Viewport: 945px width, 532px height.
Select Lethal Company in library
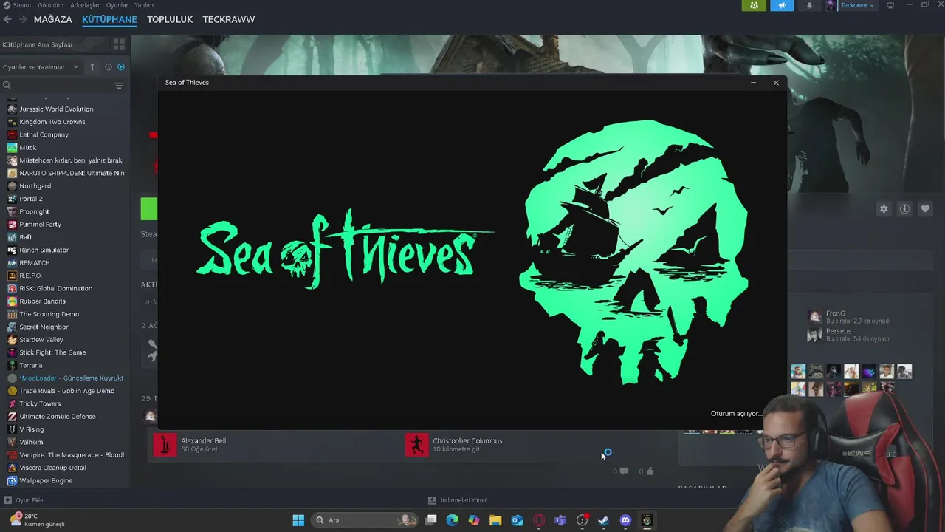pos(65,134)
